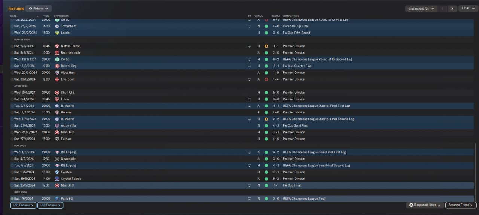Open the Season 2023/24 dropdown
Image resolution: width=479 pixels, height=215 pixels.
click(421, 9)
